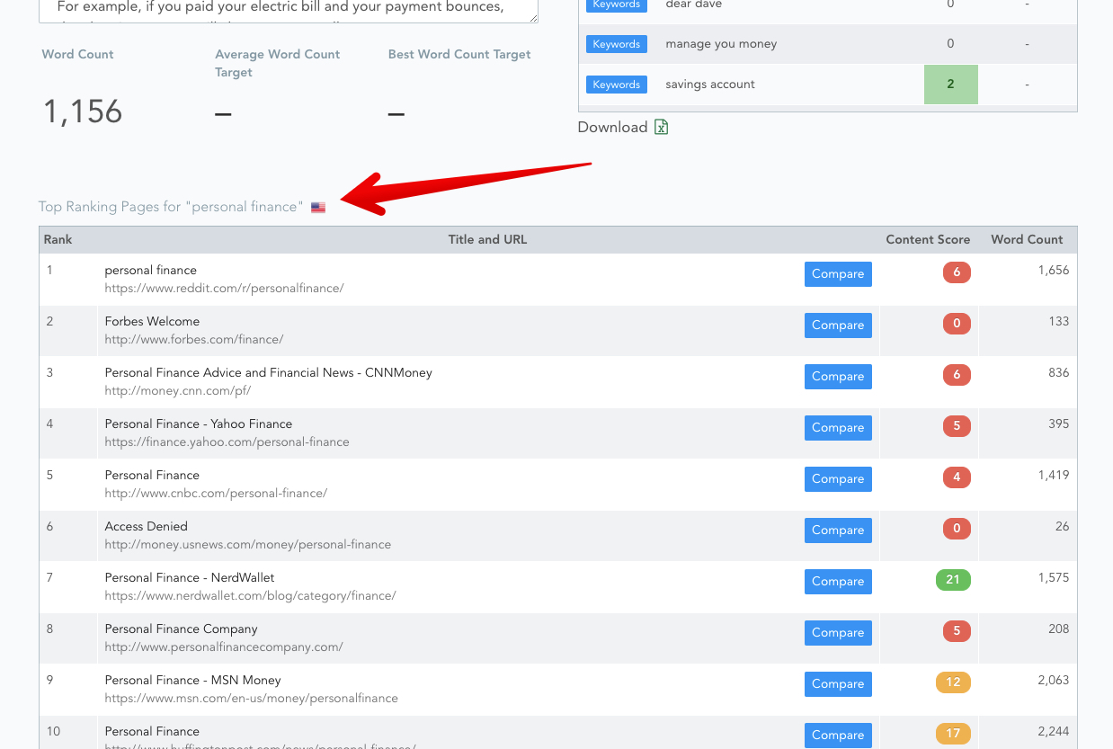Open the reddit personalfinance URL
This screenshot has width=1113, height=749.
[224, 289]
